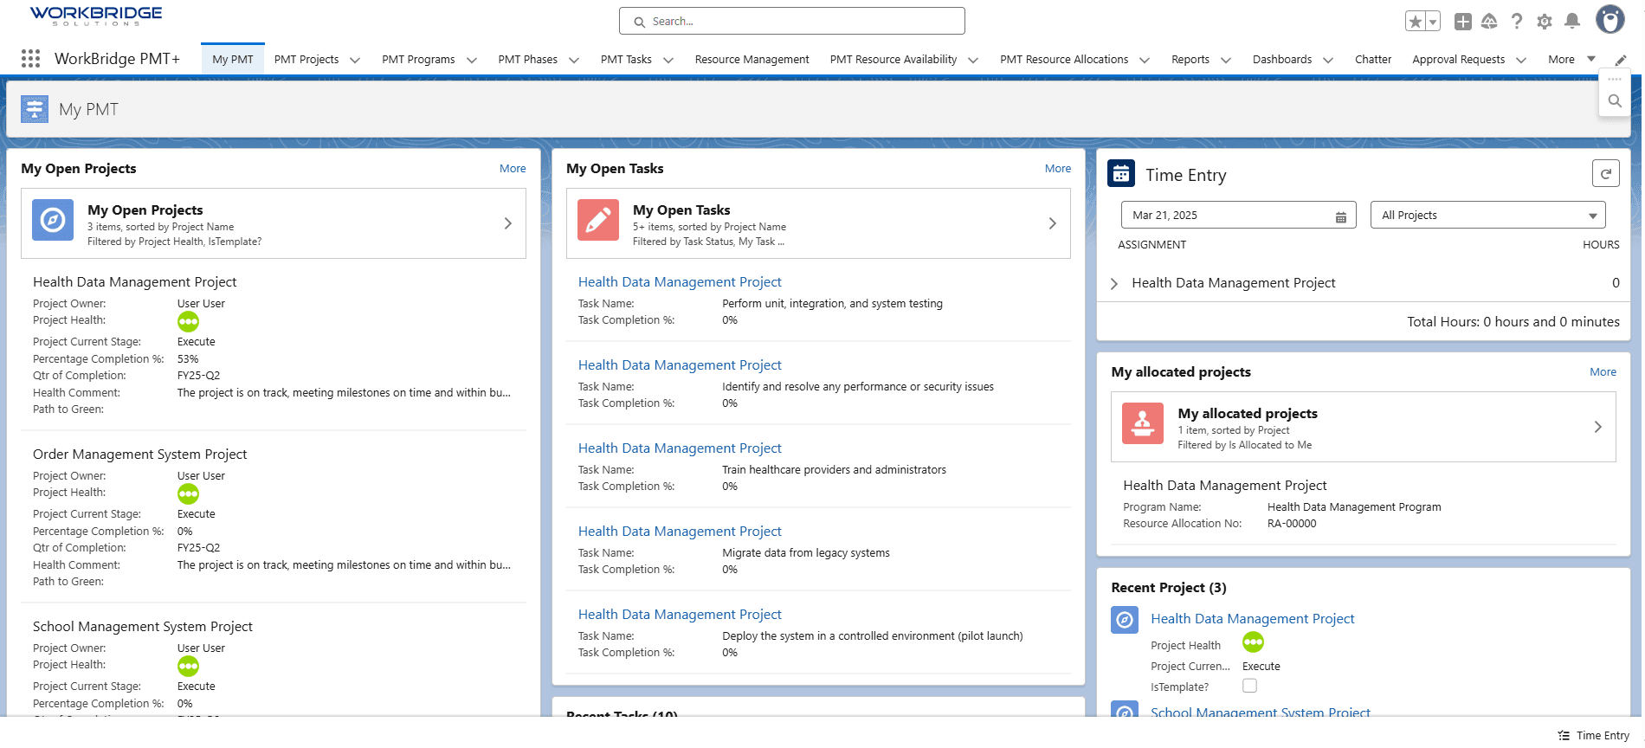This screenshot has height=748, width=1645.
Task: Click the Mar 21, 2025 date field
Action: [1239, 216]
